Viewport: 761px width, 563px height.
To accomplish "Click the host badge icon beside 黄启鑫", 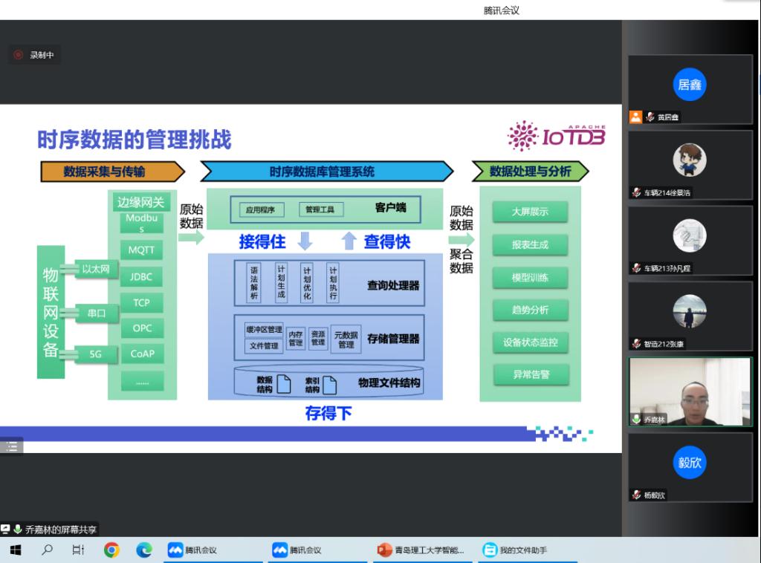I will click(x=635, y=117).
